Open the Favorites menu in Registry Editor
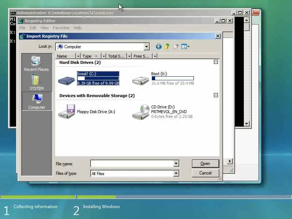The height and width of the screenshot is (219, 292). click(61, 28)
